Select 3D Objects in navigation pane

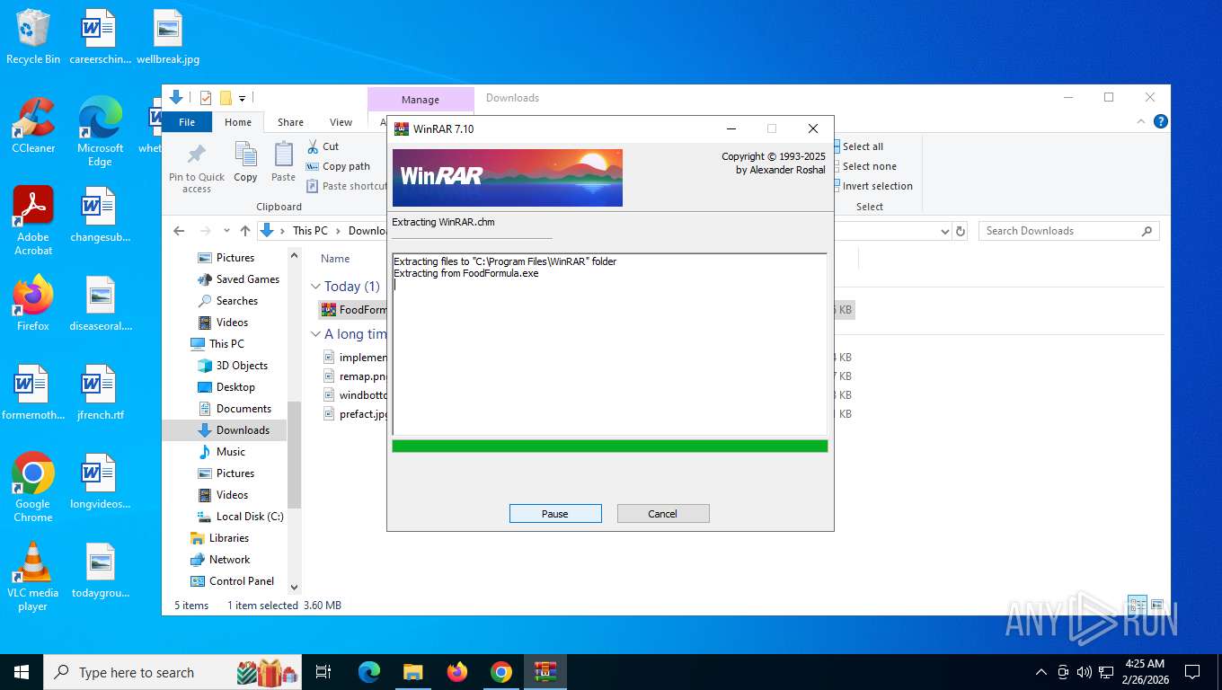point(232,366)
